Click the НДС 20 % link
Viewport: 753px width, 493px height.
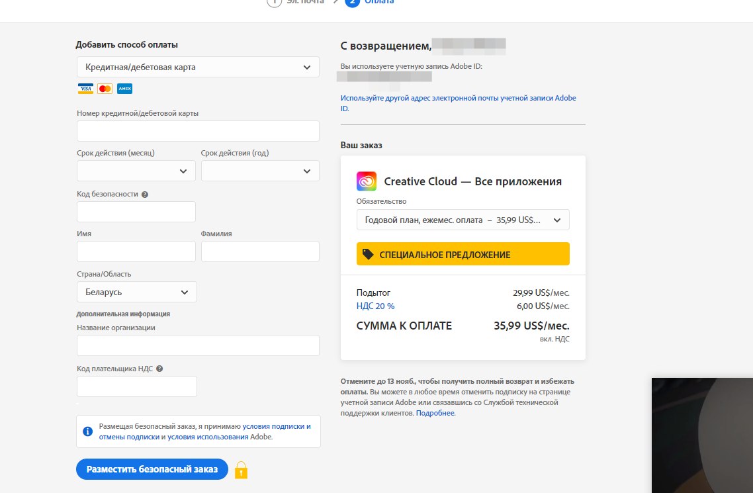click(375, 306)
